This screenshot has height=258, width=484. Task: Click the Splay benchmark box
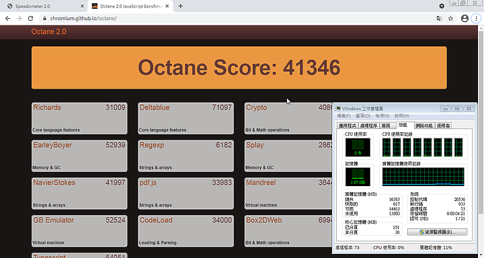coord(288,156)
